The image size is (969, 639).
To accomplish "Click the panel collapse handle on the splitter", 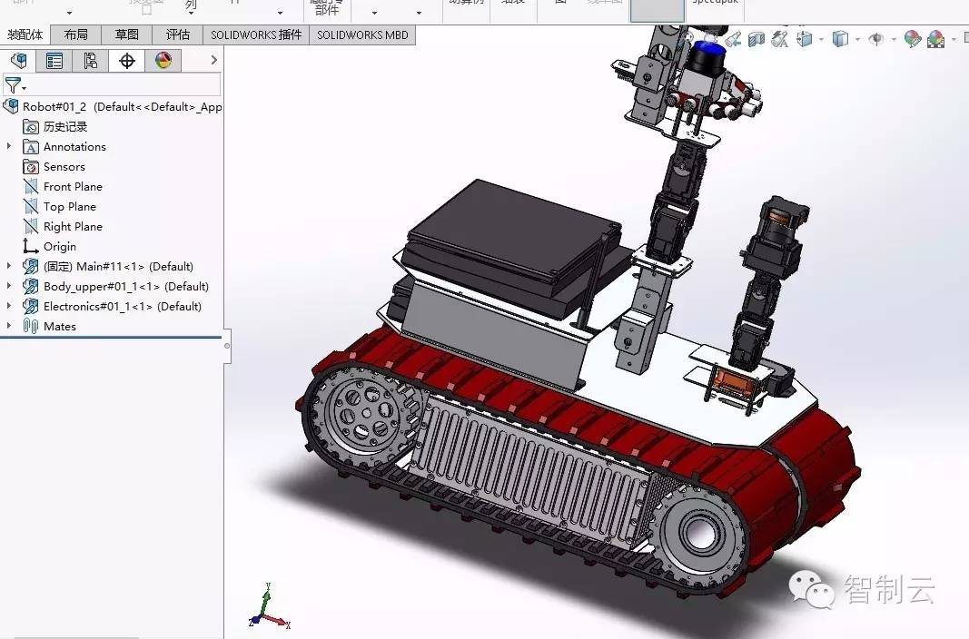I will point(227,346).
